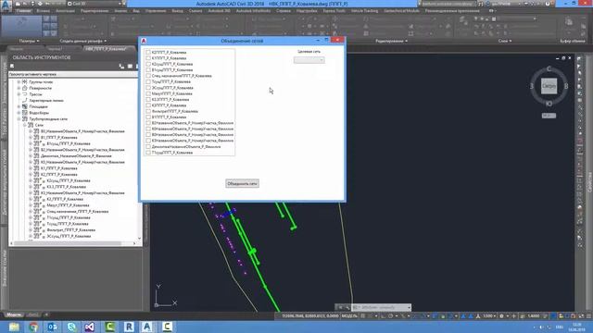Open Google Chrome from the taskbar
This screenshot has width=593, height=333.
[33, 327]
